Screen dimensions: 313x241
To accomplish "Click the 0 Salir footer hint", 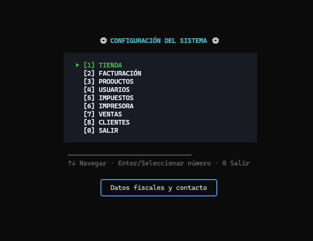I will tap(236, 163).
